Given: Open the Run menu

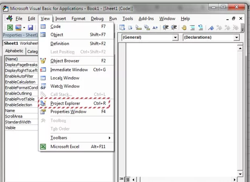Looking at the screenshot, I should pyautogui.click(x=113, y=19).
